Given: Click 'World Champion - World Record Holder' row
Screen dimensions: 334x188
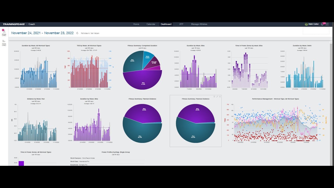Looking at the screenshot, I should [108, 158].
